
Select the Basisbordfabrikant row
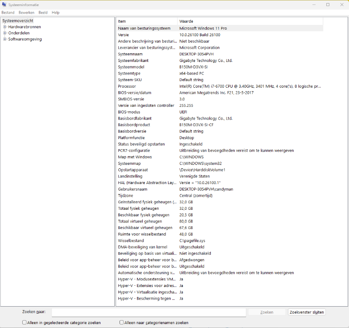[x=220, y=118]
